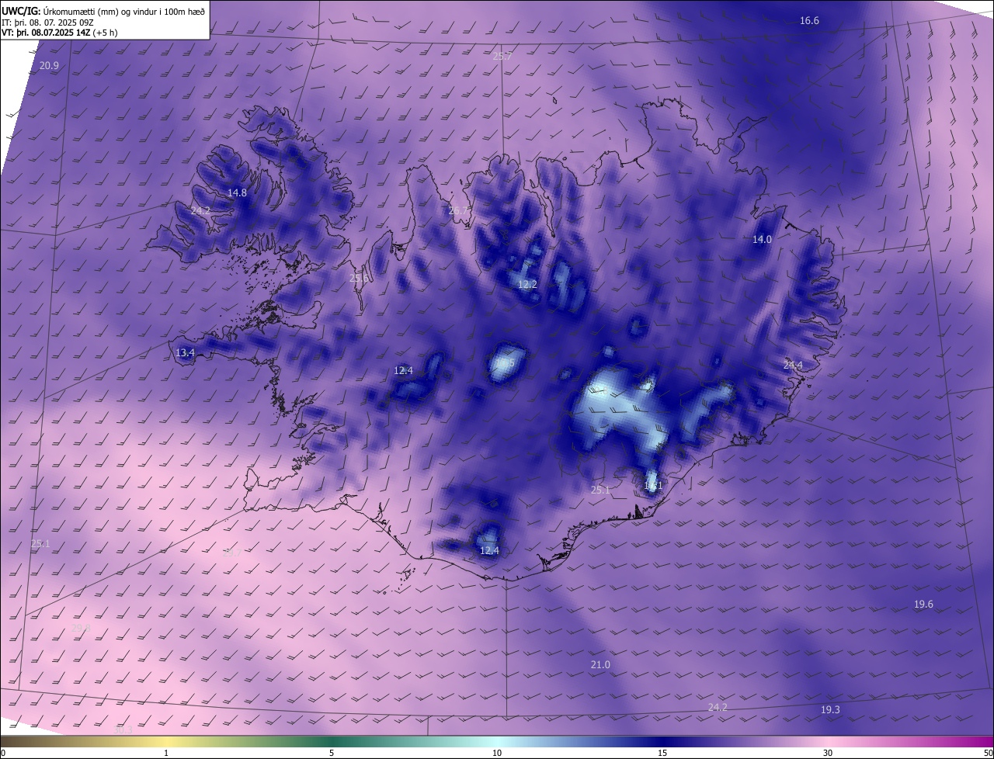Click the 10 tick on the color scale
Screen dimensions: 994x759
tap(497, 753)
